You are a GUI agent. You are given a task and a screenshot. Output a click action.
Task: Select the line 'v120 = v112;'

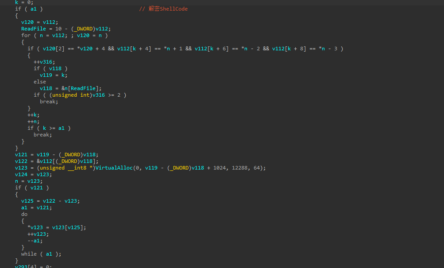click(40, 22)
